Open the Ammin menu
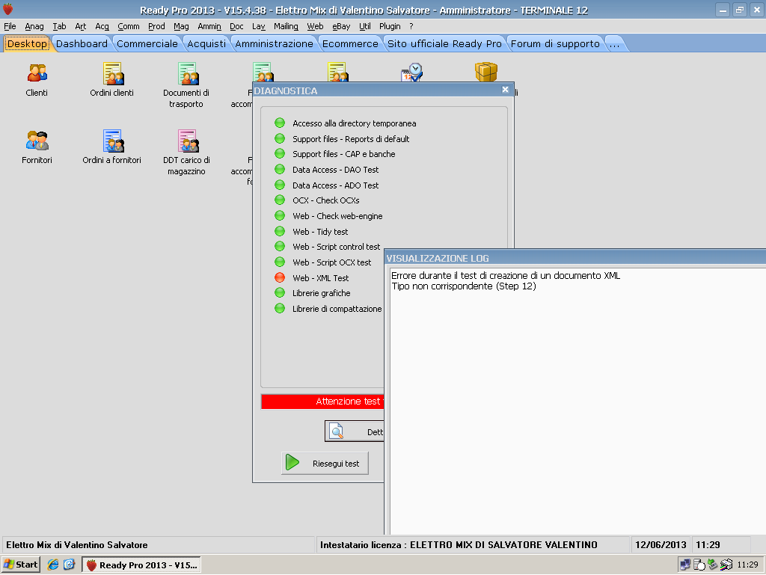The image size is (766, 575). click(209, 26)
